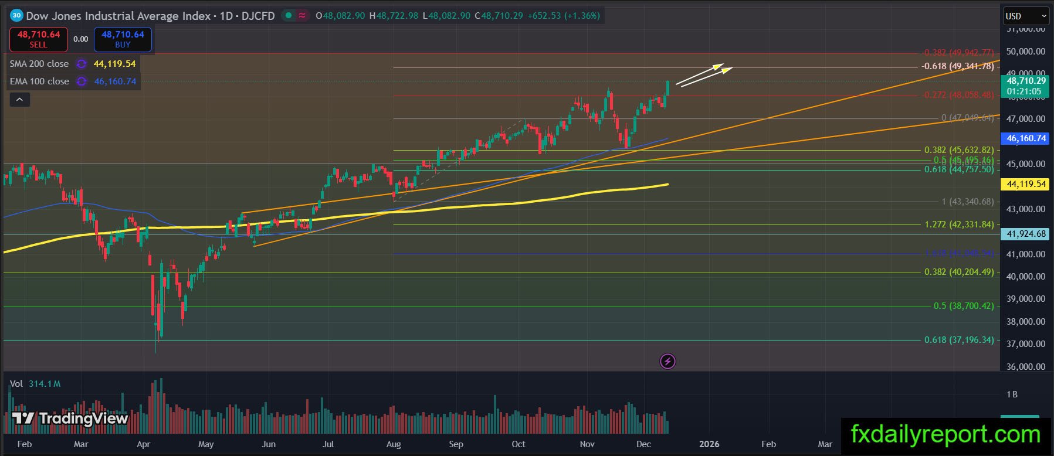Select the EMA 100 close indicator label
This screenshot has height=456, width=1054.
pyautogui.click(x=39, y=81)
